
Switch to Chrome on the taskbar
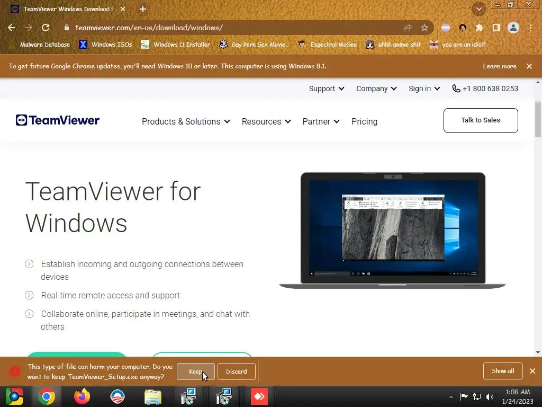tap(47, 396)
